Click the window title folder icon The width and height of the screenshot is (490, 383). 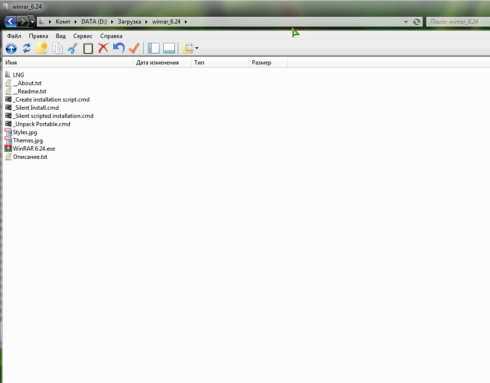coord(6,6)
